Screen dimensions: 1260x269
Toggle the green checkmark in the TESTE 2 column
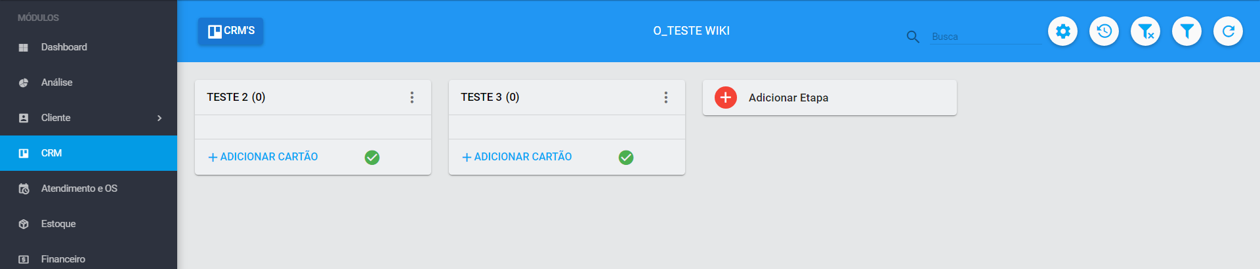coord(372,157)
